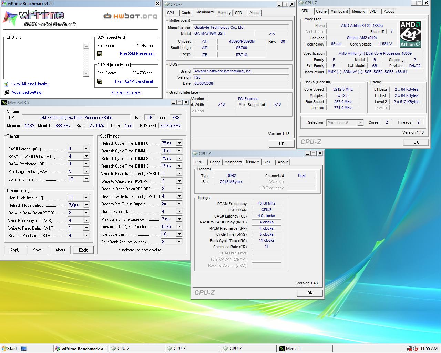Open Memory tab in processor CPU-Z window
The width and height of the screenshot is (441, 353).
pos(358,11)
